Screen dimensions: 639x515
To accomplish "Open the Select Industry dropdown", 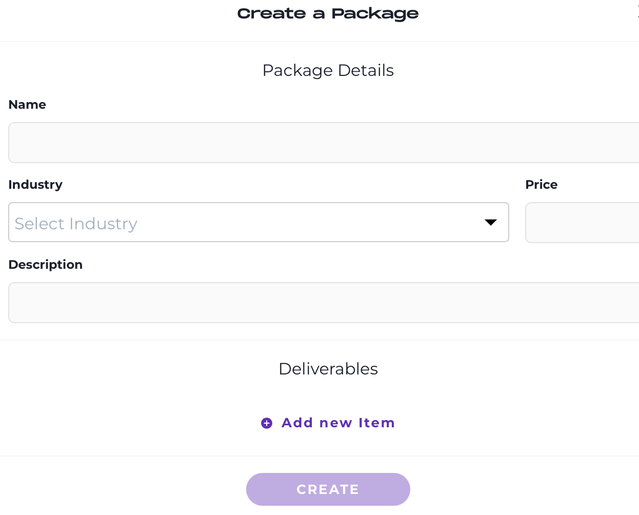I will coord(258,222).
